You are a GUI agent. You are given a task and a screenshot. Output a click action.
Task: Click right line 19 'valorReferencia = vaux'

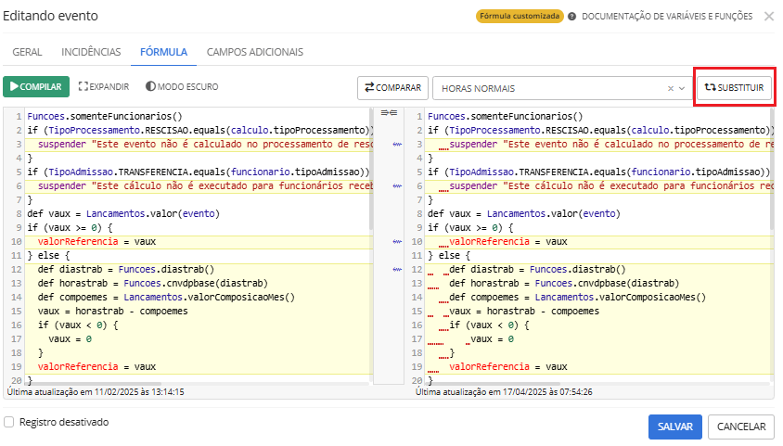point(508,366)
